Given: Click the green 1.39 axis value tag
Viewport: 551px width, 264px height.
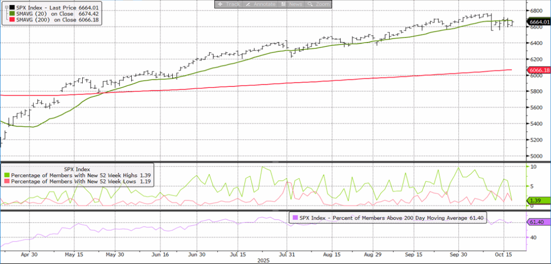Looking at the screenshot, I should pyautogui.click(x=535, y=200).
